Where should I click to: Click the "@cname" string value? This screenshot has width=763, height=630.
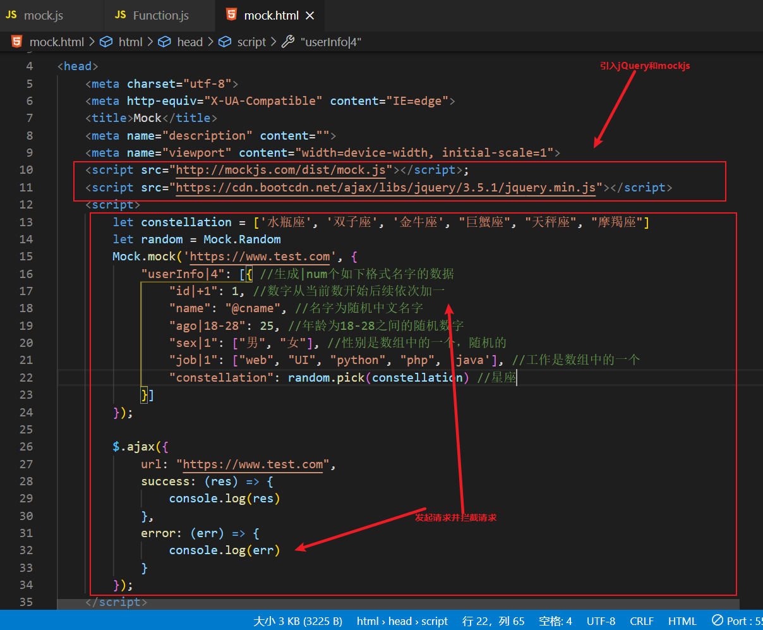click(253, 308)
